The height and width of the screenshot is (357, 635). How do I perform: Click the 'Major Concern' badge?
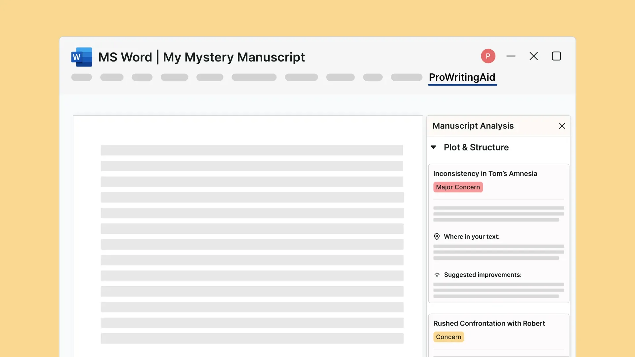457,187
